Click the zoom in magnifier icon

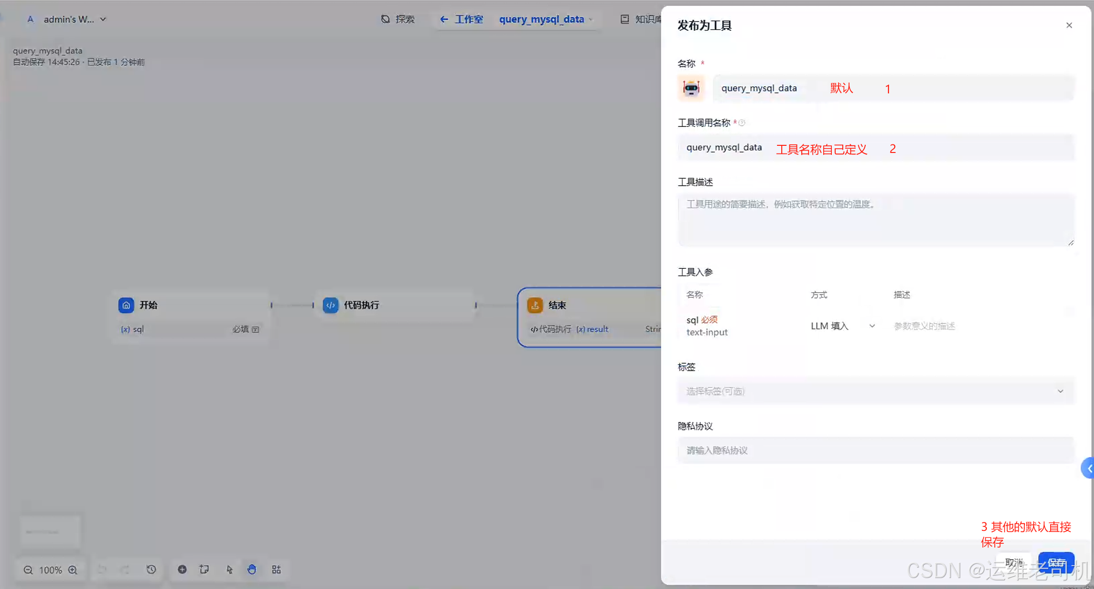coord(73,570)
